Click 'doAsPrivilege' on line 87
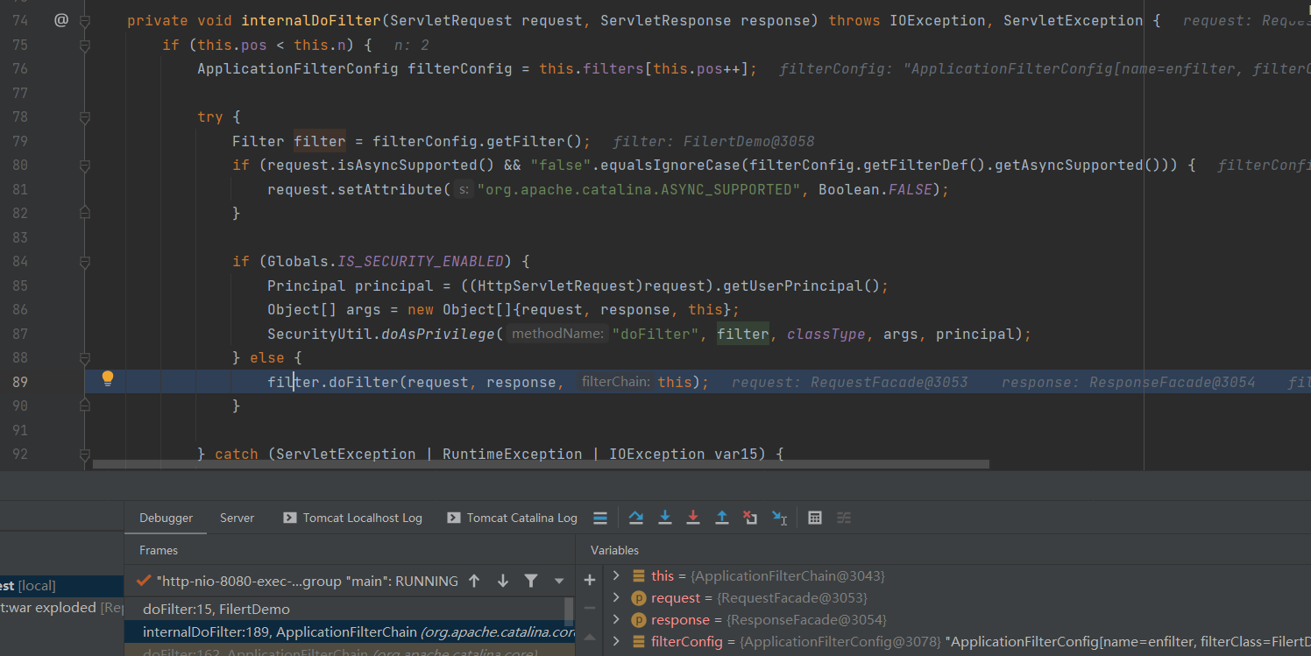This screenshot has width=1311, height=656. (x=438, y=334)
